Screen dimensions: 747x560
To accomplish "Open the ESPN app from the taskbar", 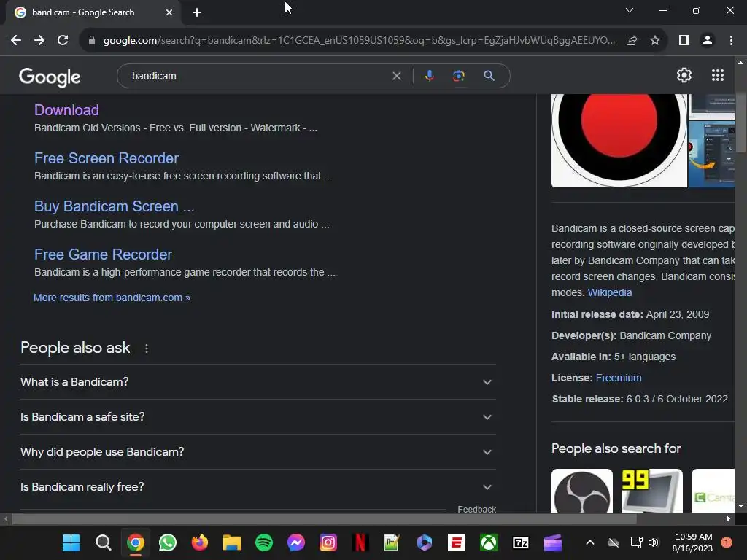I will point(457,542).
